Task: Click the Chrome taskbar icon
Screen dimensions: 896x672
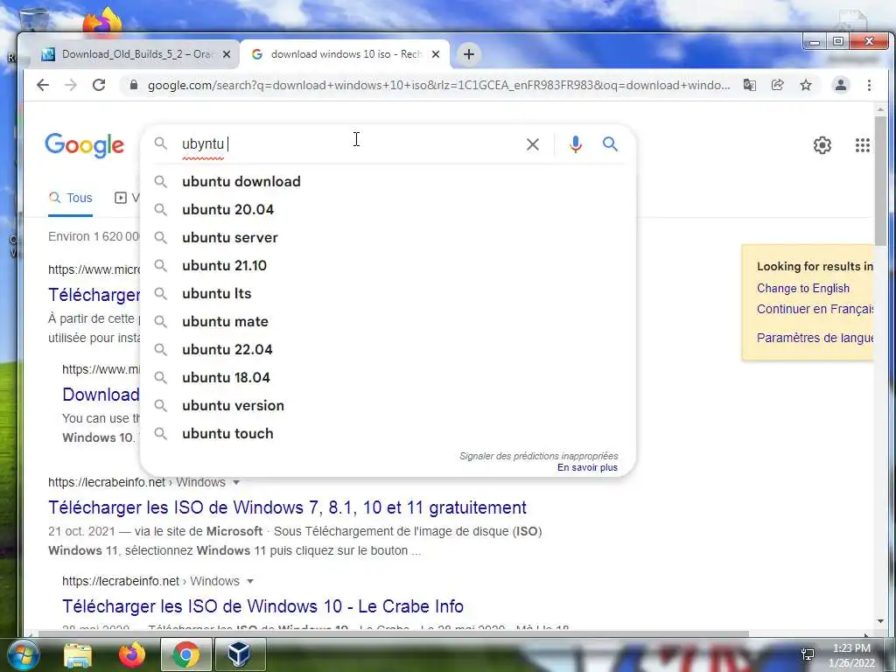Action: pyautogui.click(x=185, y=654)
